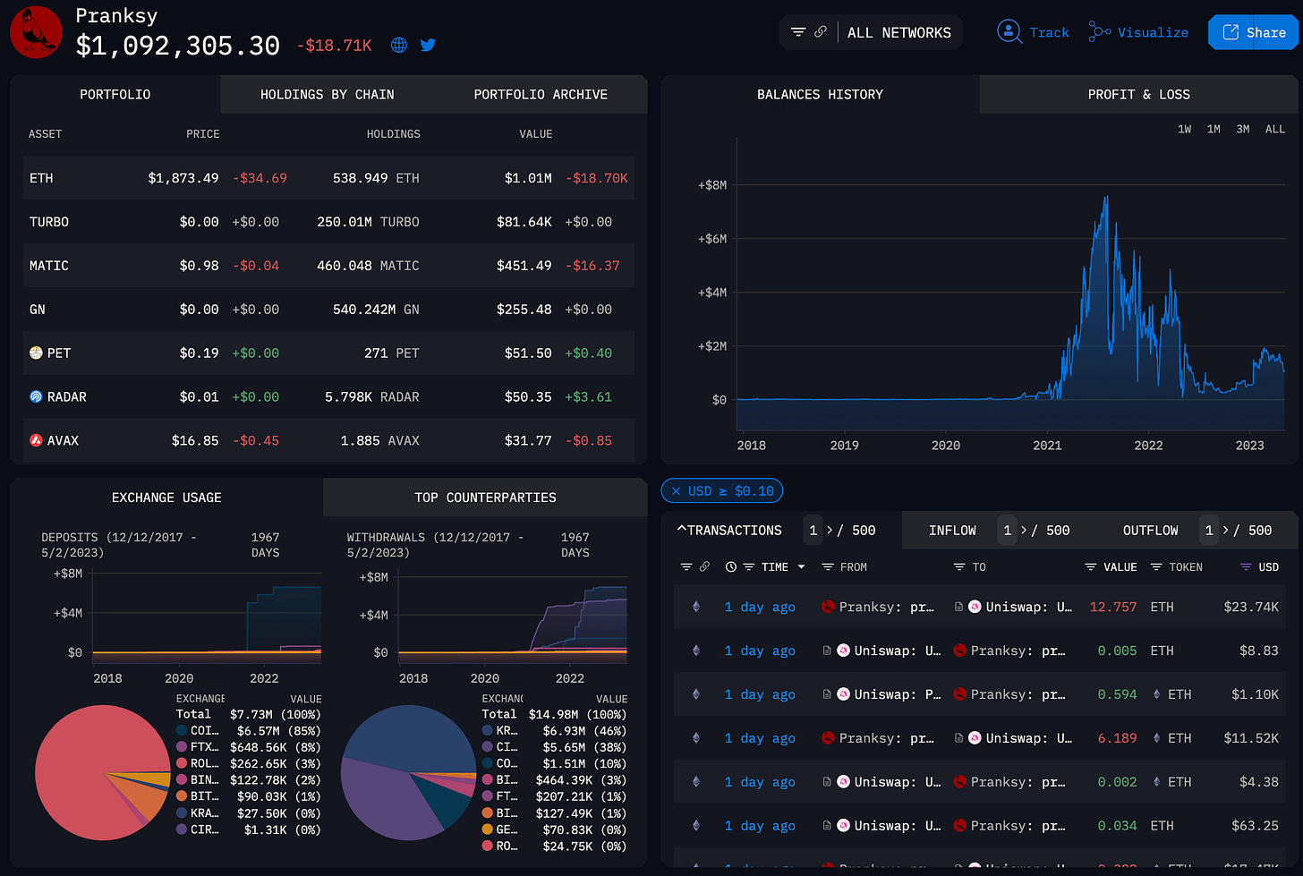Click the withdrawals pie chart
Screen dimensions: 1303x876
click(x=409, y=773)
